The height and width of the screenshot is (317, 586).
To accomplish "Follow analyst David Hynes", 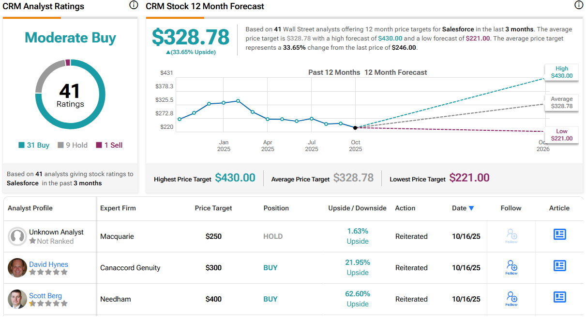I will [x=511, y=266].
